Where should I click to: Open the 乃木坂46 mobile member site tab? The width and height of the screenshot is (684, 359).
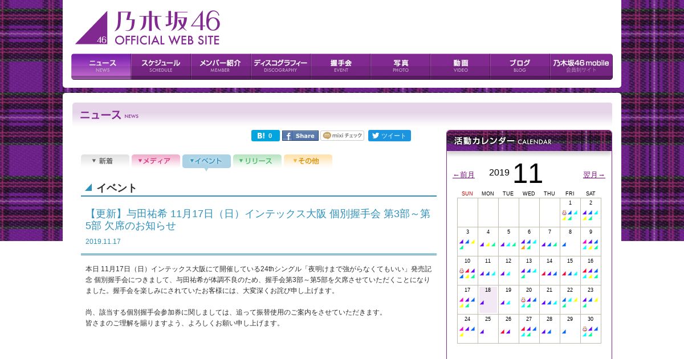pos(581,67)
